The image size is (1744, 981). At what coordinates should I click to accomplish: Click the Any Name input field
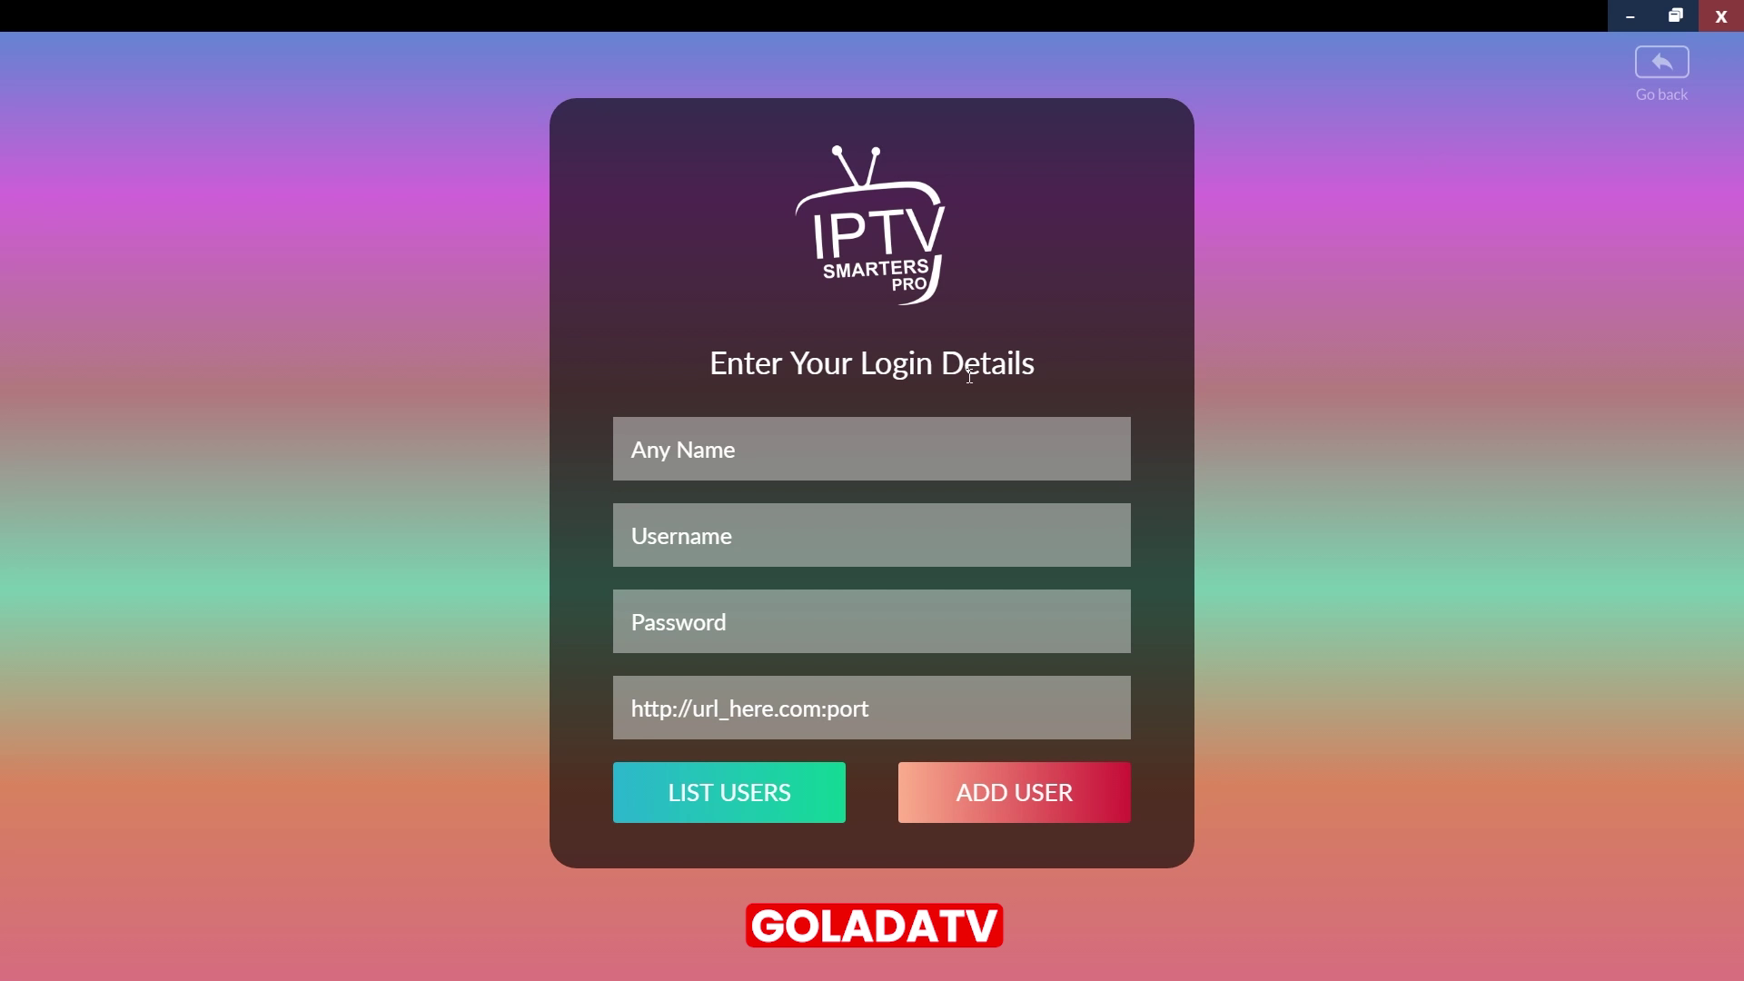point(872,448)
